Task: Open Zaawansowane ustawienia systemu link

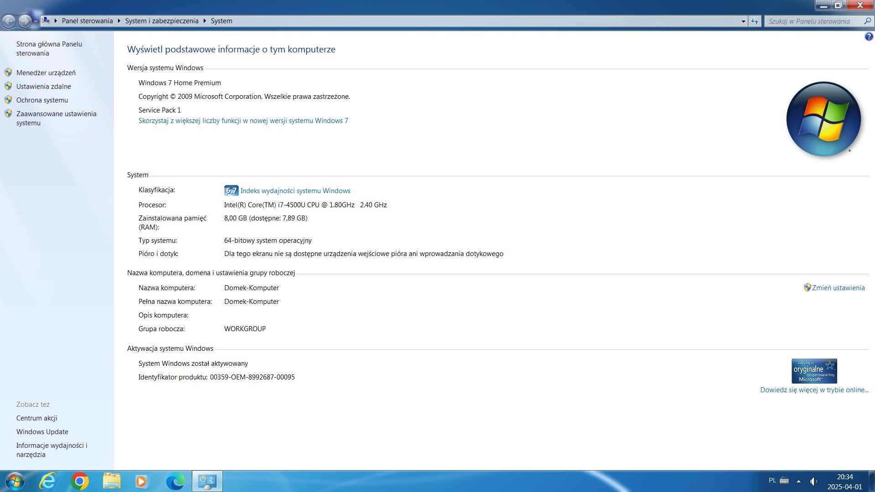Action: tap(57, 118)
